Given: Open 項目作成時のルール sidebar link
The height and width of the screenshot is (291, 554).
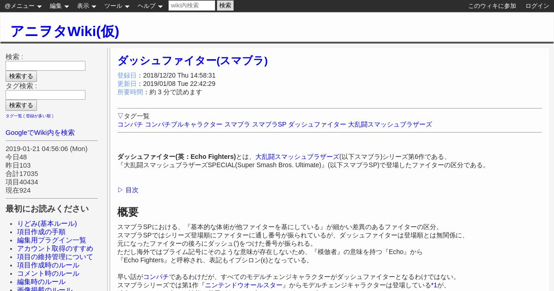Looking at the screenshot, I should tap(48, 265).
